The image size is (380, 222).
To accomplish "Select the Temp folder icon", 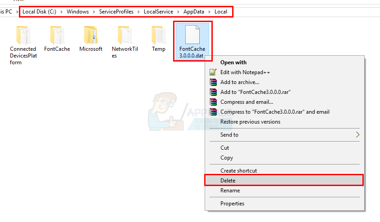I will pyautogui.click(x=158, y=35).
